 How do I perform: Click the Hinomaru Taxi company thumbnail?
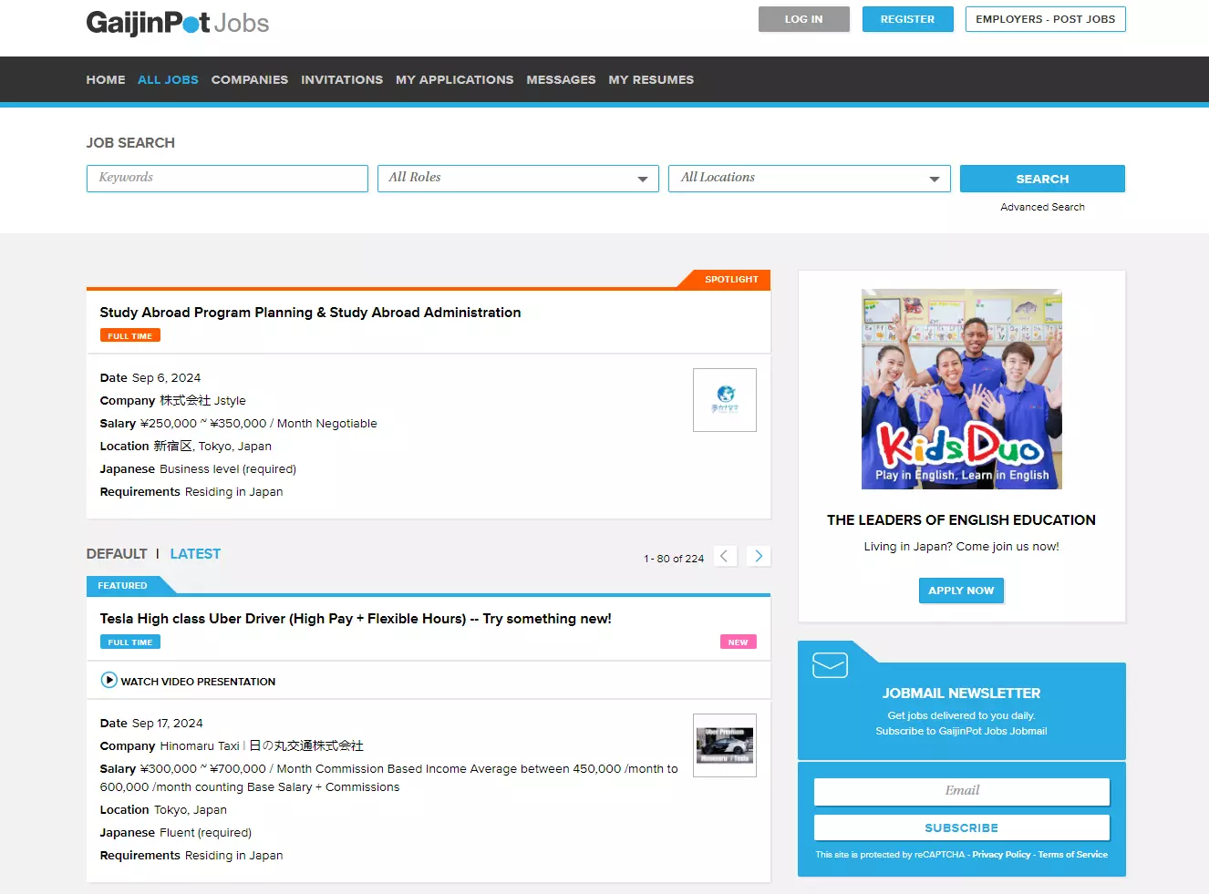(x=725, y=745)
